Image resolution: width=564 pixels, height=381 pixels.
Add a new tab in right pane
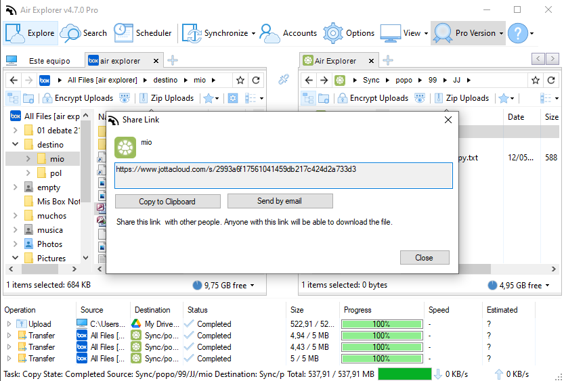388,60
